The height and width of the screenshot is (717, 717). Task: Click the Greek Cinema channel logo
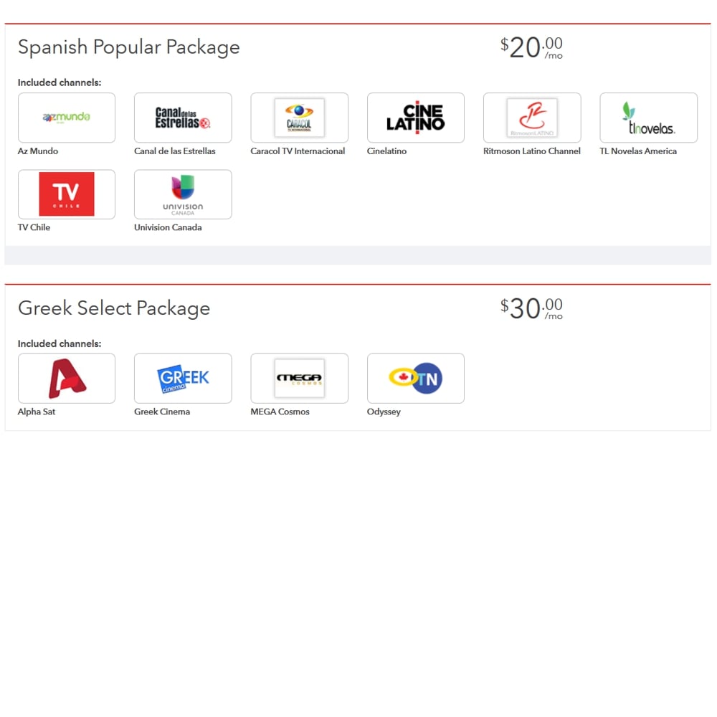click(x=183, y=378)
